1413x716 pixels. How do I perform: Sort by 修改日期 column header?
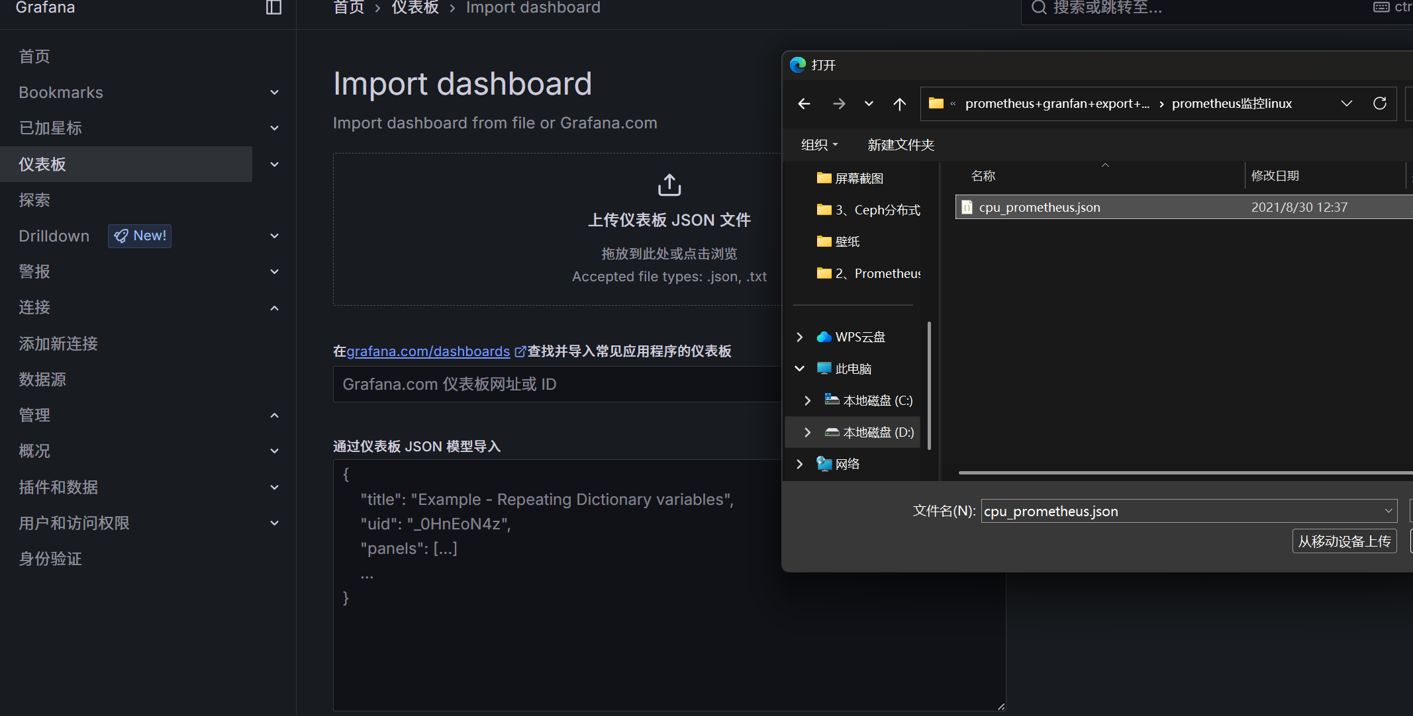(1275, 176)
